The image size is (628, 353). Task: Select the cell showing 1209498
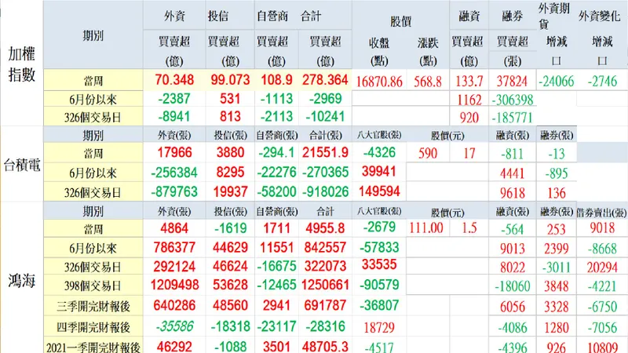tap(174, 285)
